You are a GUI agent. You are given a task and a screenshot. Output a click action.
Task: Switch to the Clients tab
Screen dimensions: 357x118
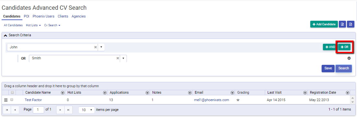pyautogui.click(x=63, y=16)
